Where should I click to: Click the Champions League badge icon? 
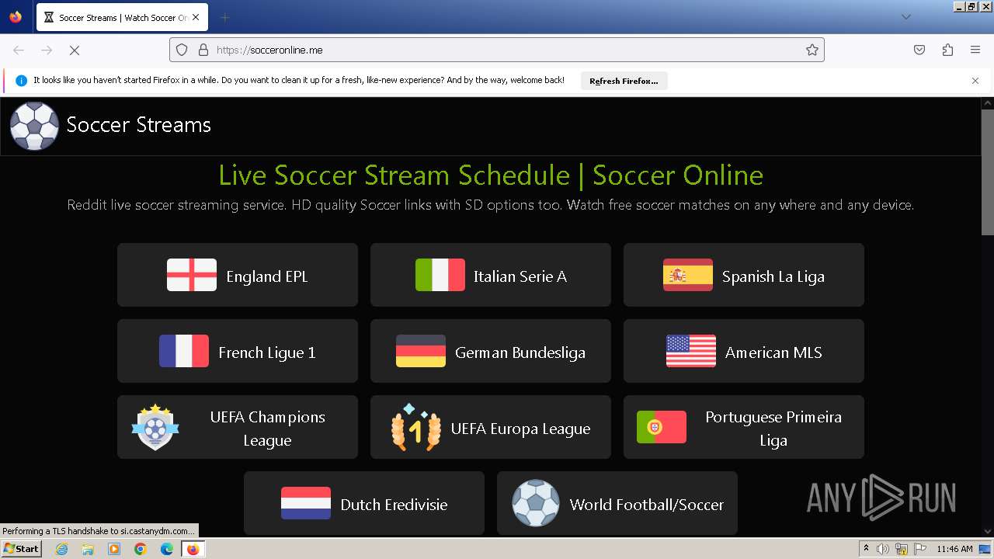pyautogui.click(x=155, y=427)
